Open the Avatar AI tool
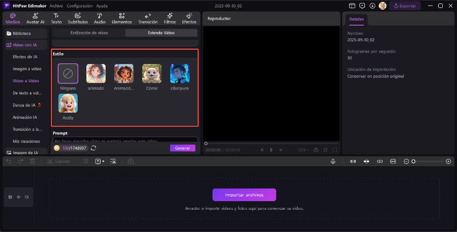457x232 pixels. tap(35, 18)
